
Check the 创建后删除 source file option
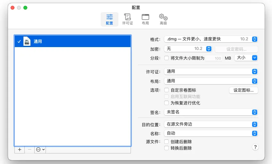tap(166, 142)
